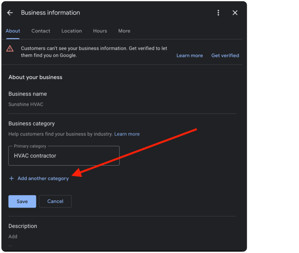Click the Business information title header
Image resolution: width=299 pixels, height=253 pixels.
pos(50,13)
